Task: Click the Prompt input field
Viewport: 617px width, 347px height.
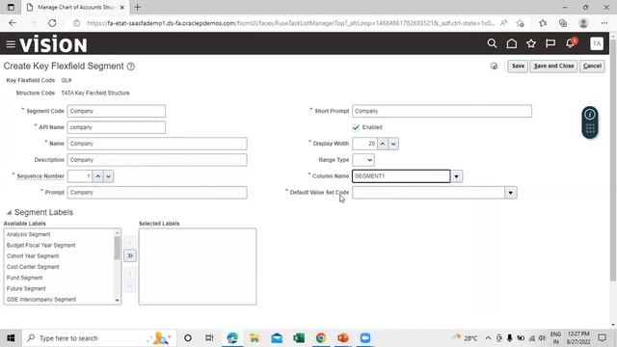Action: [157, 193]
